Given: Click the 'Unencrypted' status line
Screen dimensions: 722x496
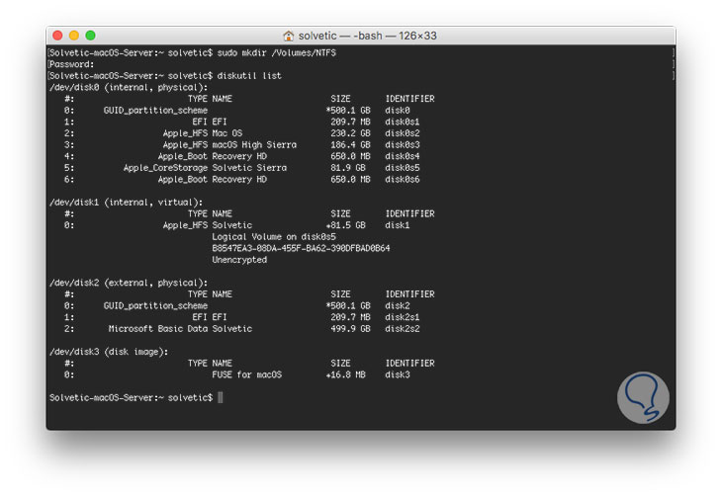Looking at the screenshot, I should 239,260.
